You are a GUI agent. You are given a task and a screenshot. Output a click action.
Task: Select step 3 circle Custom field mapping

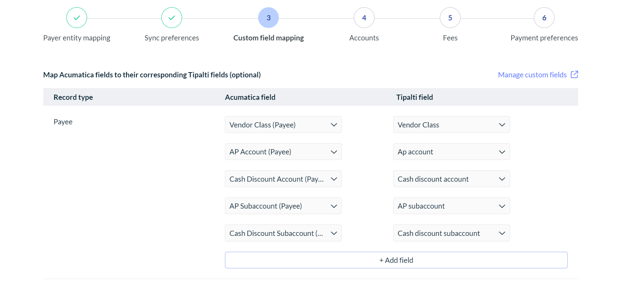268,18
